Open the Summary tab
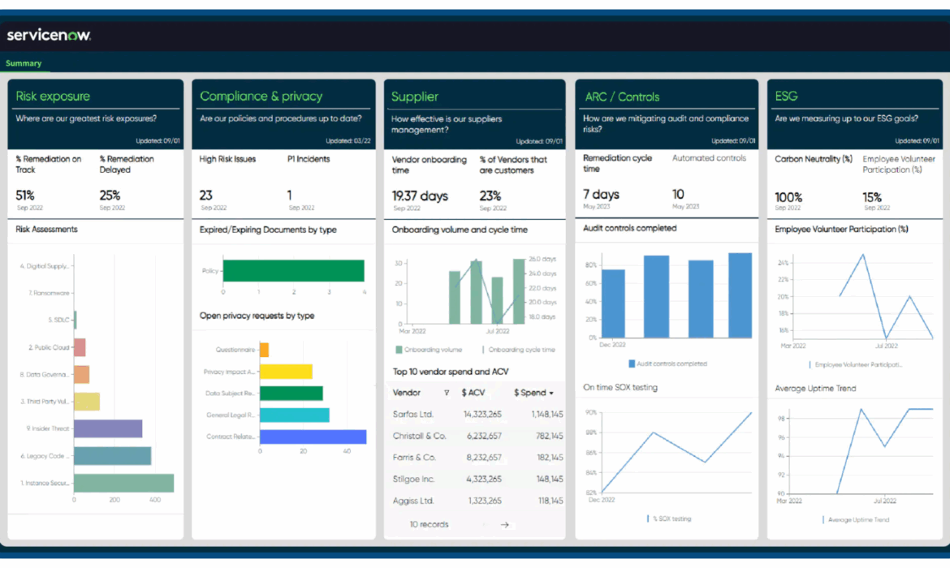Screen dimensions: 950x568 24,63
